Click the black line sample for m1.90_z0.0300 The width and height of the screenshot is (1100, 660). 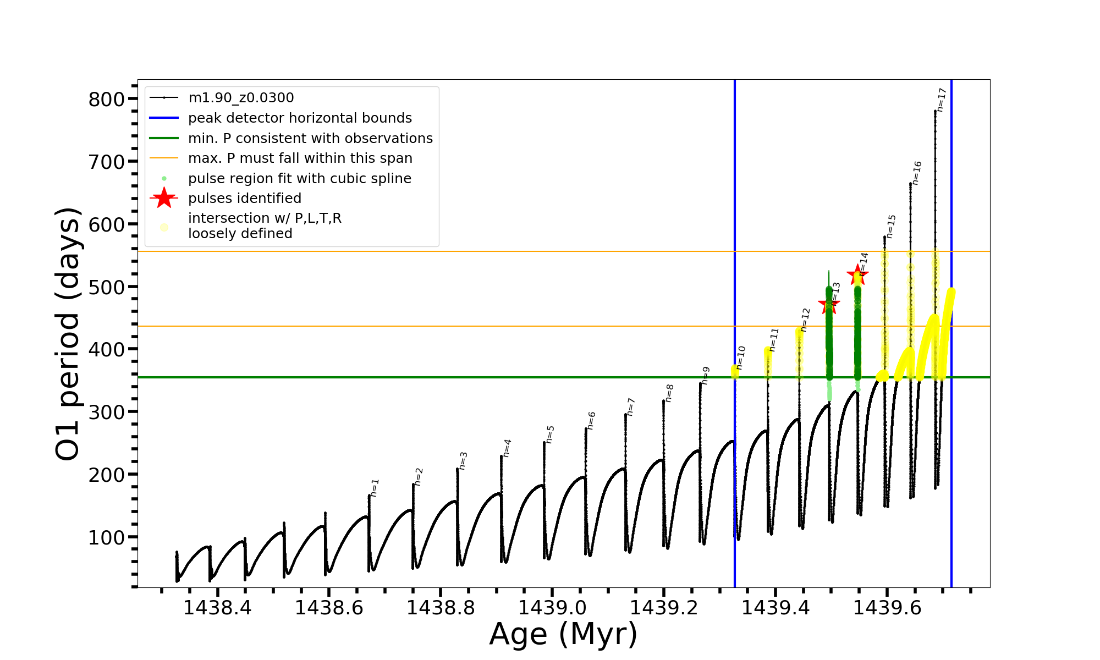coord(164,98)
